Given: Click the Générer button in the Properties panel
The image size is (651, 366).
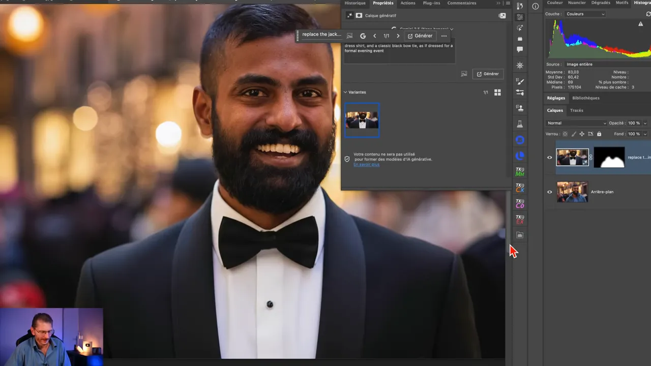Looking at the screenshot, I should pyautogui.click(x=488, y=74).
